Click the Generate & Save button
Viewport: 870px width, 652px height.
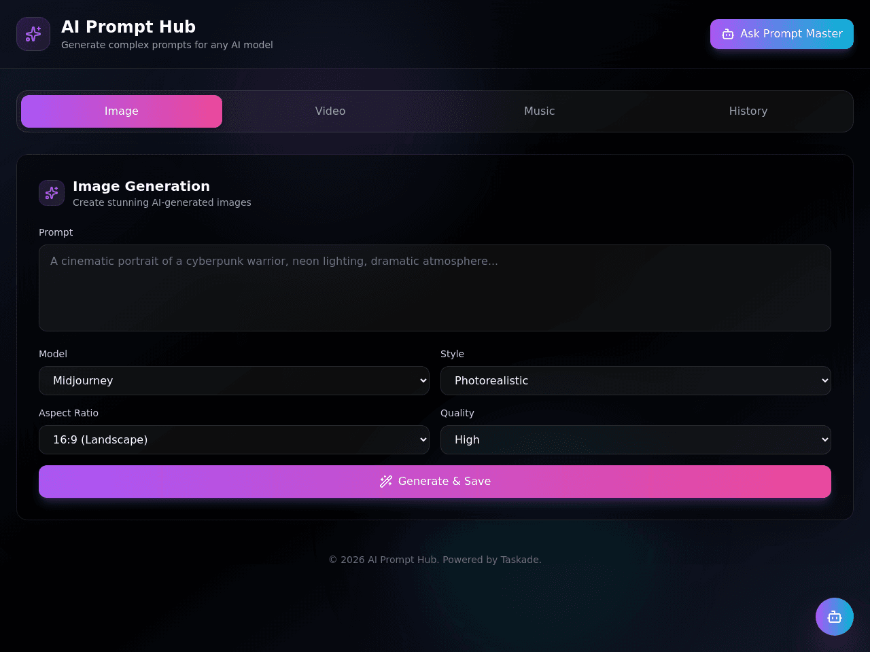(435, 482)
